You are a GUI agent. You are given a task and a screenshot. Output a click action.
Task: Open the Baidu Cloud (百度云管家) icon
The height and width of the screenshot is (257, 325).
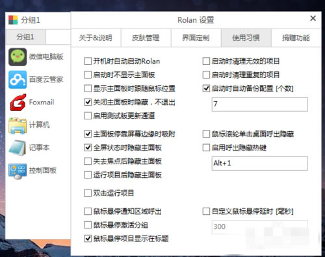tap(18, 80)
